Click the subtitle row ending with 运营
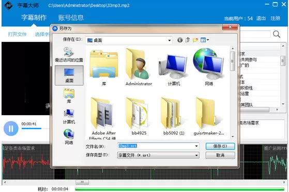 pos(260,94)
